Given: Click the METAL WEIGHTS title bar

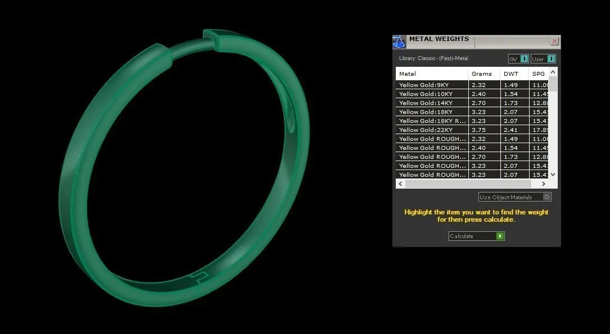Looking at the screenshot, I should 478,42.
